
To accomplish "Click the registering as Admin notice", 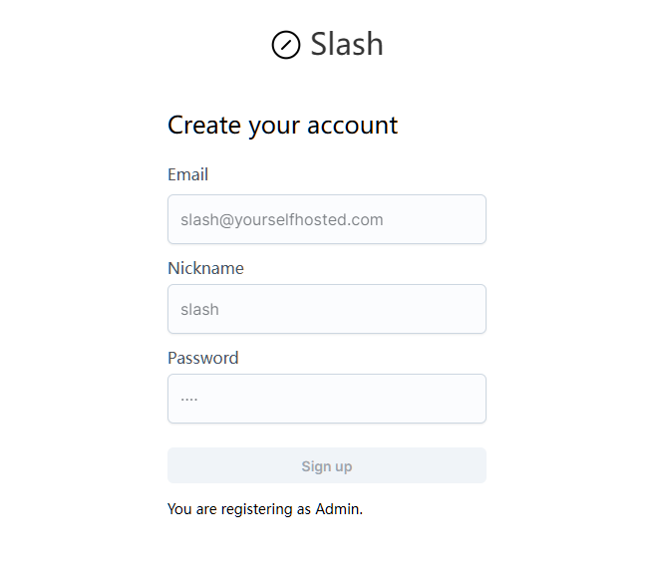I will (265, 509).
